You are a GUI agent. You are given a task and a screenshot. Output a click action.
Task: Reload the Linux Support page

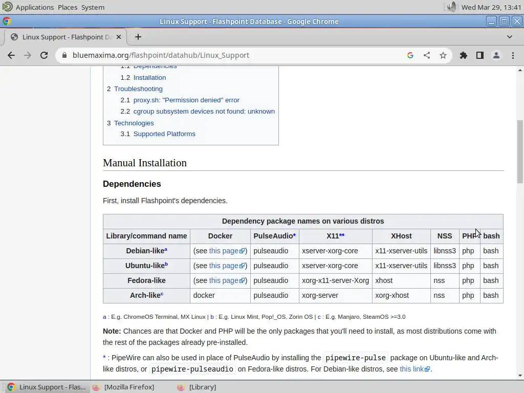pos(44,55)
